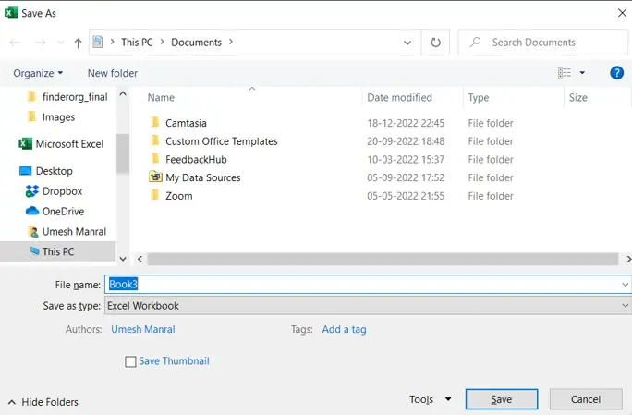Click the Excel icon in title bar
Viewport: 632px width, 415px height.
coord(11,13)
